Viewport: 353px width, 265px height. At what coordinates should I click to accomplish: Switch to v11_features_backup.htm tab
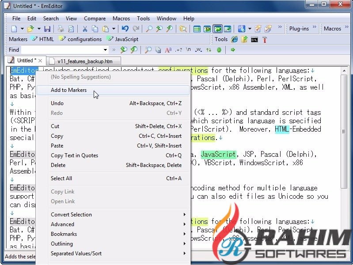(84, 61)
